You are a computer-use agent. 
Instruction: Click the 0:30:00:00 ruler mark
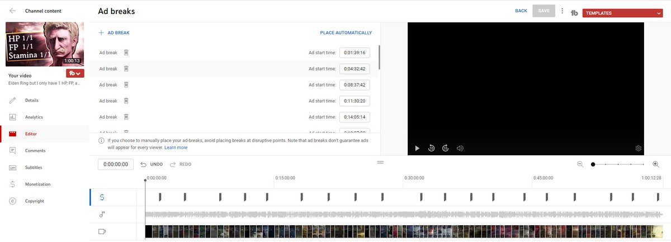coord(414,178)
